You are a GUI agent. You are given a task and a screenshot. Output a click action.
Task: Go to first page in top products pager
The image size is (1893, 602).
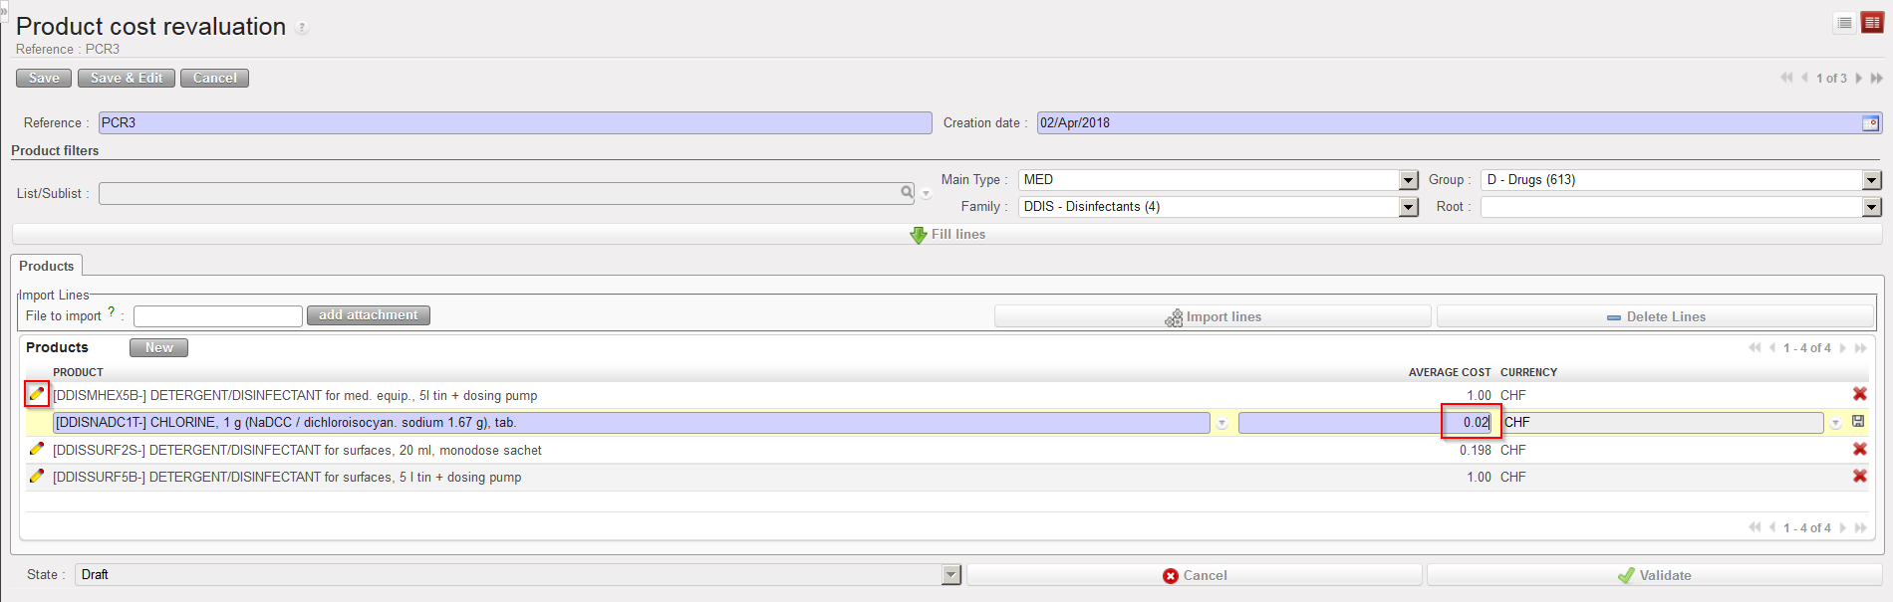pos(1755,347)
